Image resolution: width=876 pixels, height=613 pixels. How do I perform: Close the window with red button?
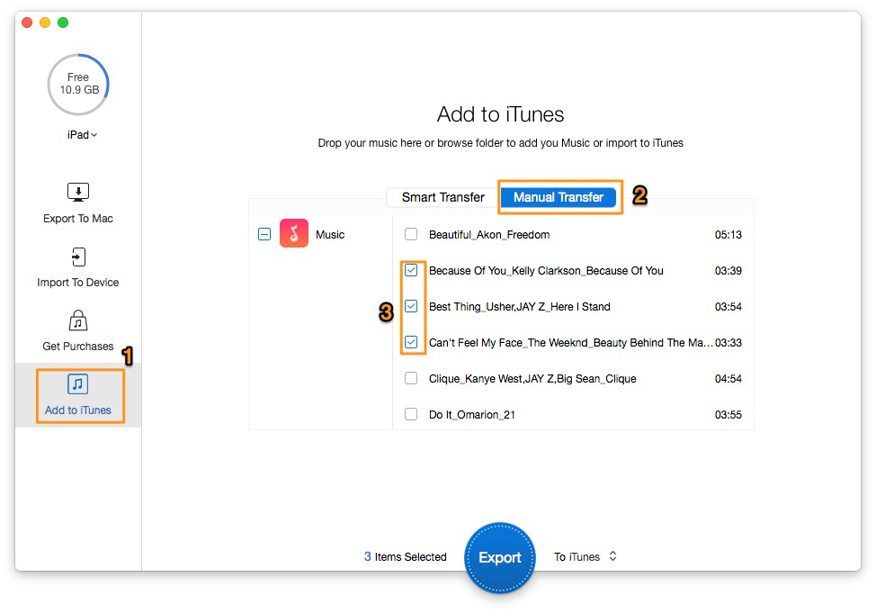click(27, 23)
